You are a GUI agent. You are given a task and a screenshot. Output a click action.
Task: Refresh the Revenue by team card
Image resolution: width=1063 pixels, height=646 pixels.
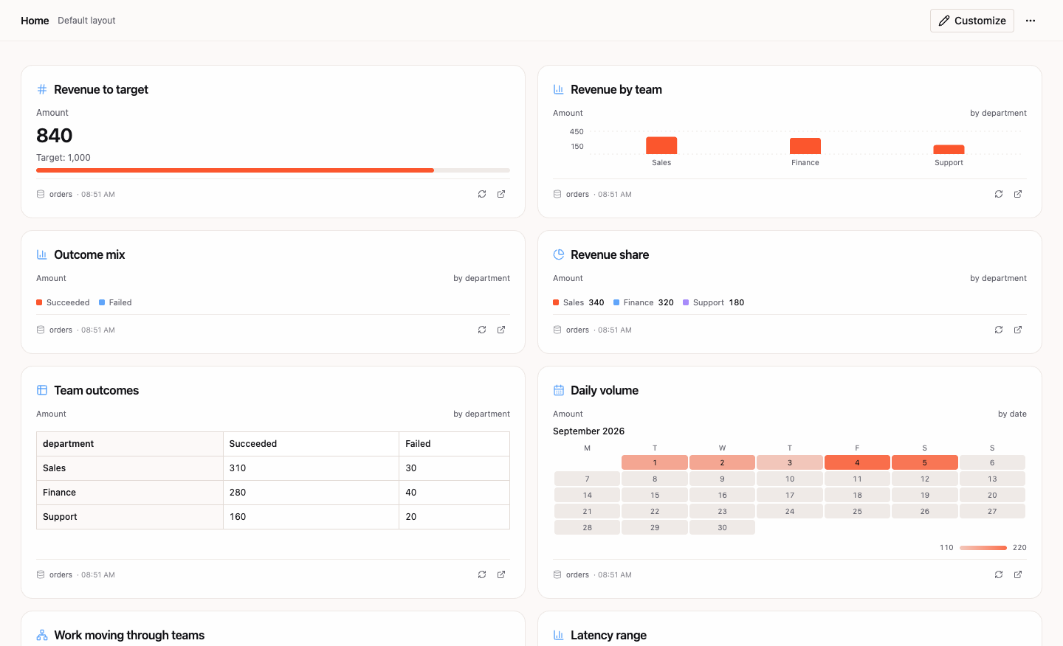(x=999, y=194)
